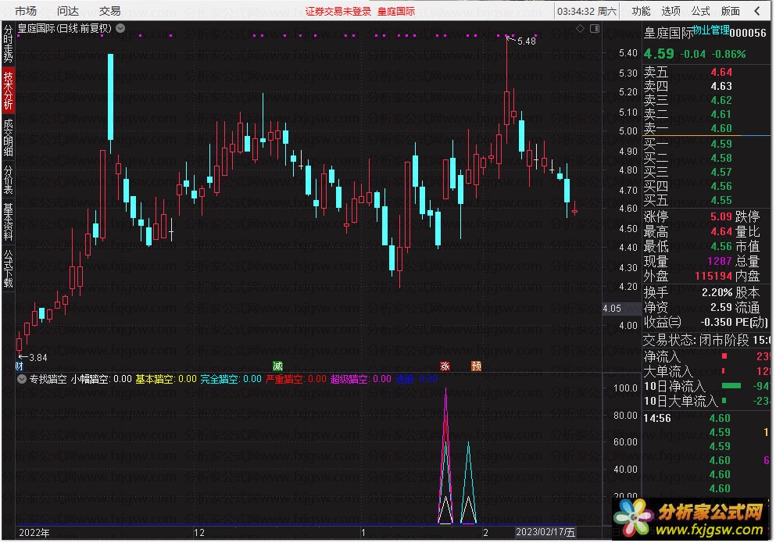Image resolution: width=776 pixels, height=543 pixels.
Task: Open the 分析家公式网 fxjgsw.com logo
Action: tap(690, 518)
